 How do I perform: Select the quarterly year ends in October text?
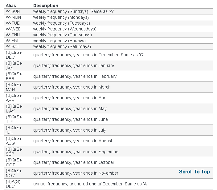point(74,162)
